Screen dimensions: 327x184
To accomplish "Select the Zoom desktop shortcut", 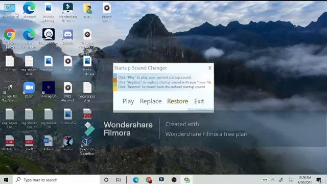I will 29,90.
